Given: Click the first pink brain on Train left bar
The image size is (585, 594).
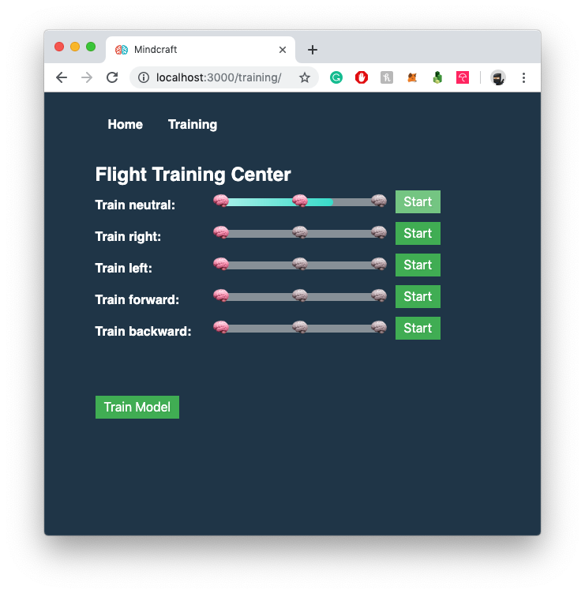Looking at the screenshot, I should click(x=221, y=264).
